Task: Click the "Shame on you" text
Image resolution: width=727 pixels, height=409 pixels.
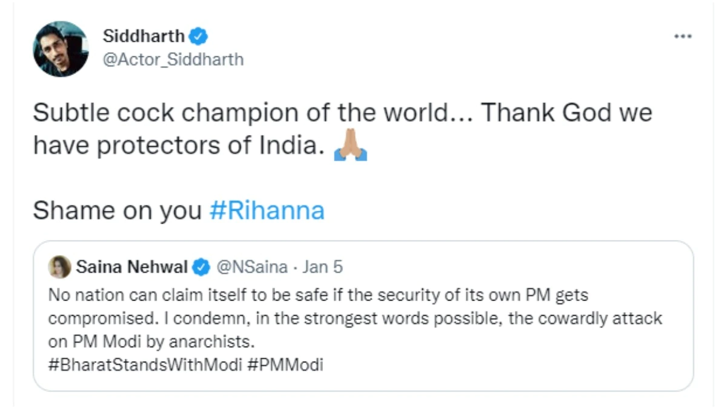Action: 117,210
